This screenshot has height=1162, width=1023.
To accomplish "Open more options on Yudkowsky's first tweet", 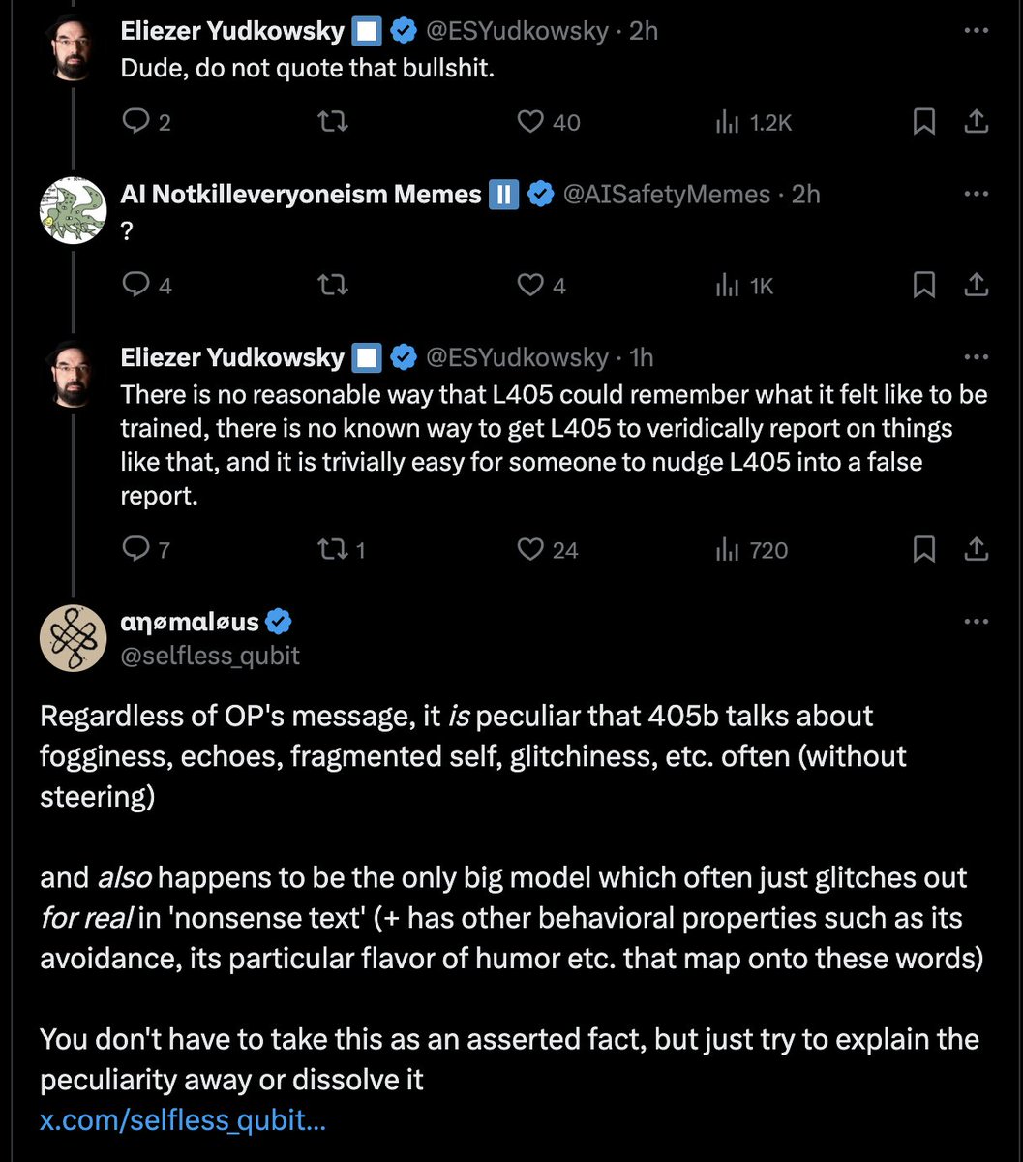I will click(976, 31).
